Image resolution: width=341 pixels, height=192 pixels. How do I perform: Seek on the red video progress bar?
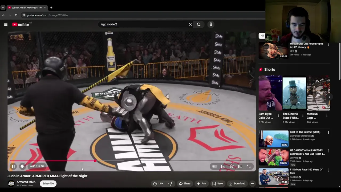[132, 161]
